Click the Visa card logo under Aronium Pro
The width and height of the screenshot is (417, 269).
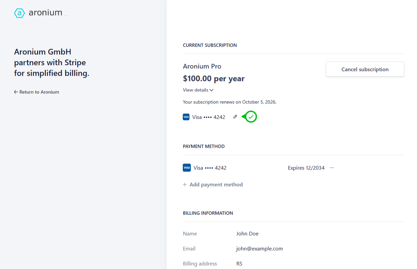coord(186,117)
